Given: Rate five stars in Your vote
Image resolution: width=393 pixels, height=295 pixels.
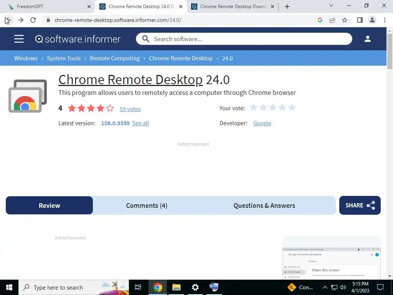Looking at the screenshot, I should click(292, 108).
